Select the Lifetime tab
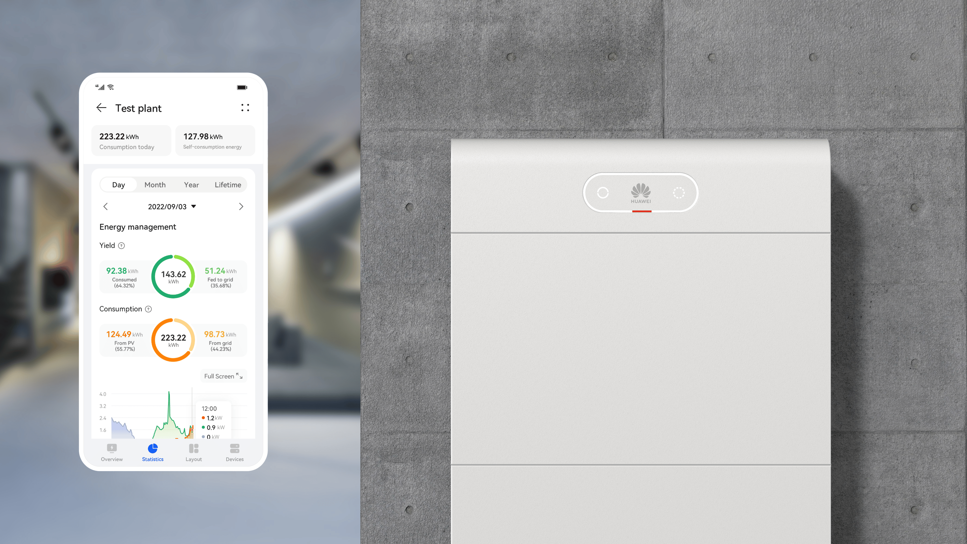967x544 pixels. coord(228,185)
